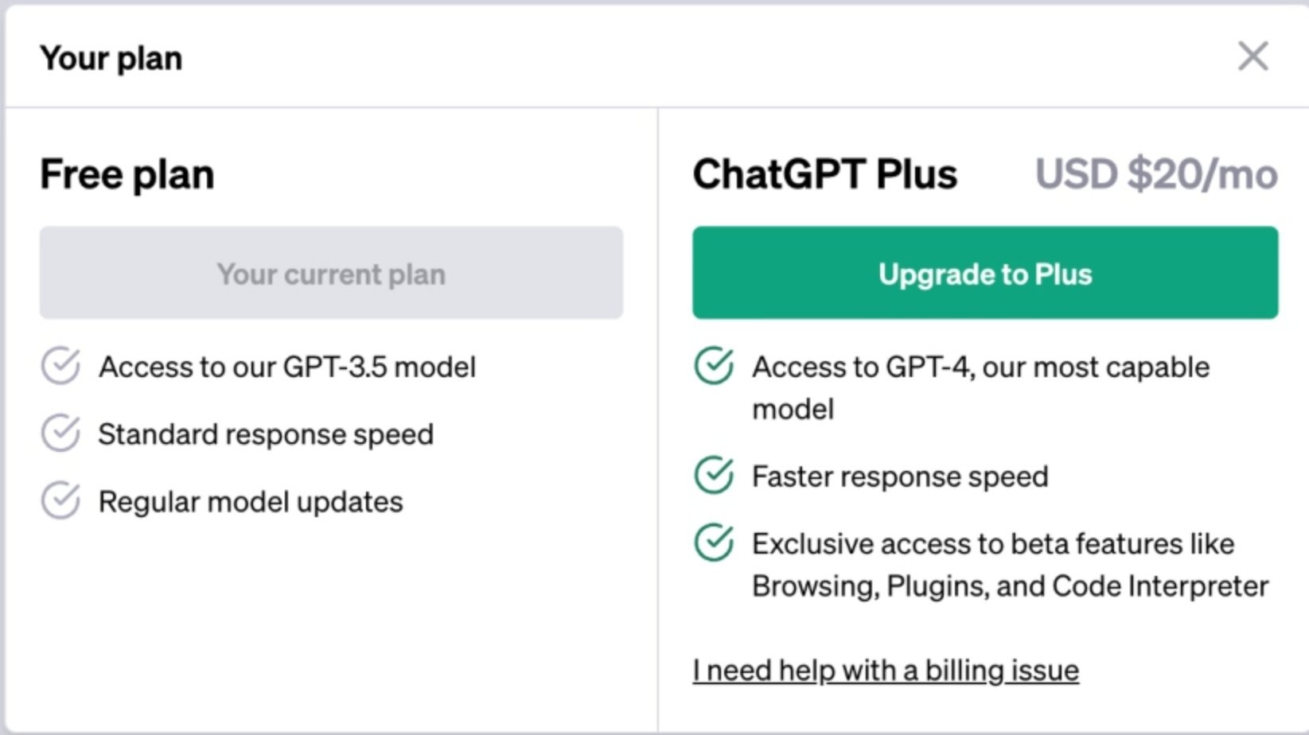
Task: Click the checkmark icon beside Regular model updates
Action: [x=60, y=501]
